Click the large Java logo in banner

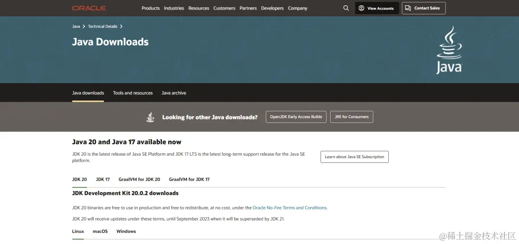tap(449, 50)
